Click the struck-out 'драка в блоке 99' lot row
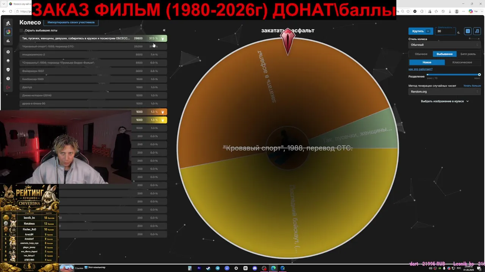 (93, 104)
